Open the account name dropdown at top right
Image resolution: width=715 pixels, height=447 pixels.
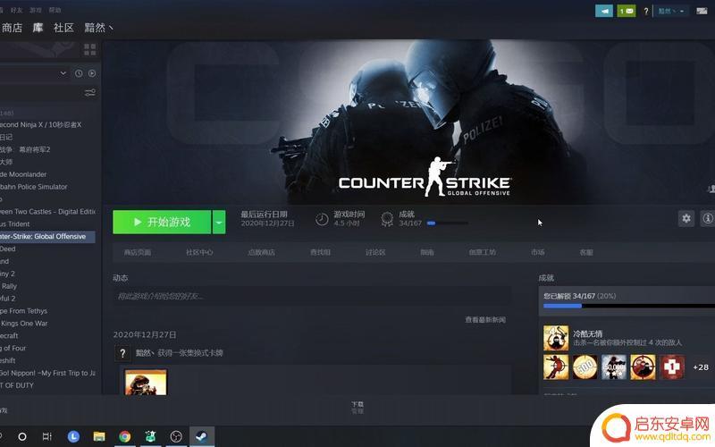671,11
